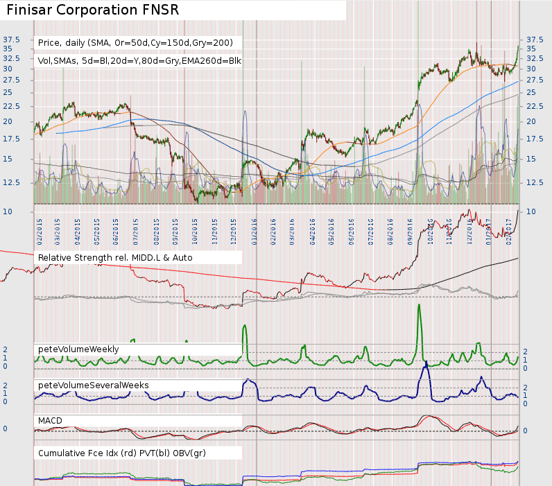Click the Finisar Corporation FNSR chart title
This screenshot has width=552, height=486.
click(x=93, y=10)
